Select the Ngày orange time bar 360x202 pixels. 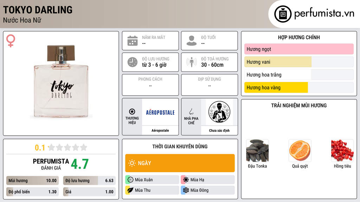[180, 163]
